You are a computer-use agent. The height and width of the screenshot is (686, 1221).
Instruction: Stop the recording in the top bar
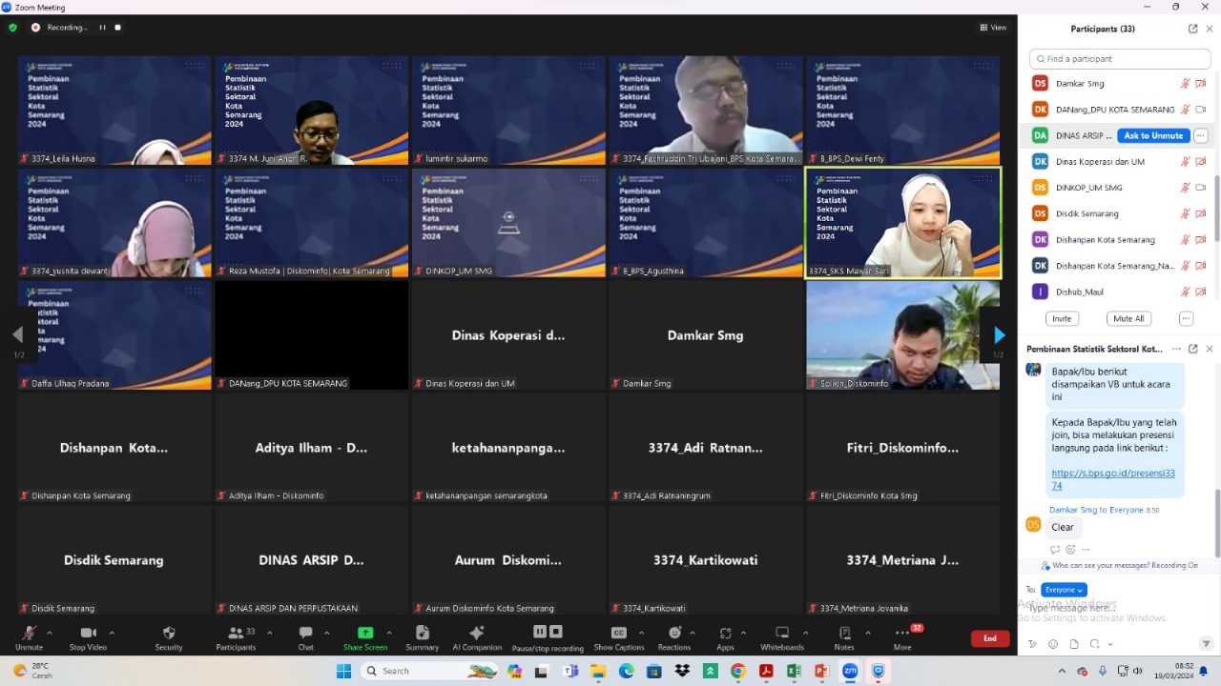[118, 28]
